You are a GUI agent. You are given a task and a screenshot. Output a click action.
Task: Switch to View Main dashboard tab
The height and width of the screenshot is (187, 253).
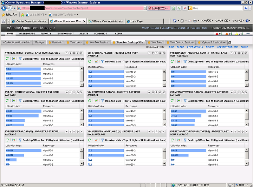click(x=56, y=42)
